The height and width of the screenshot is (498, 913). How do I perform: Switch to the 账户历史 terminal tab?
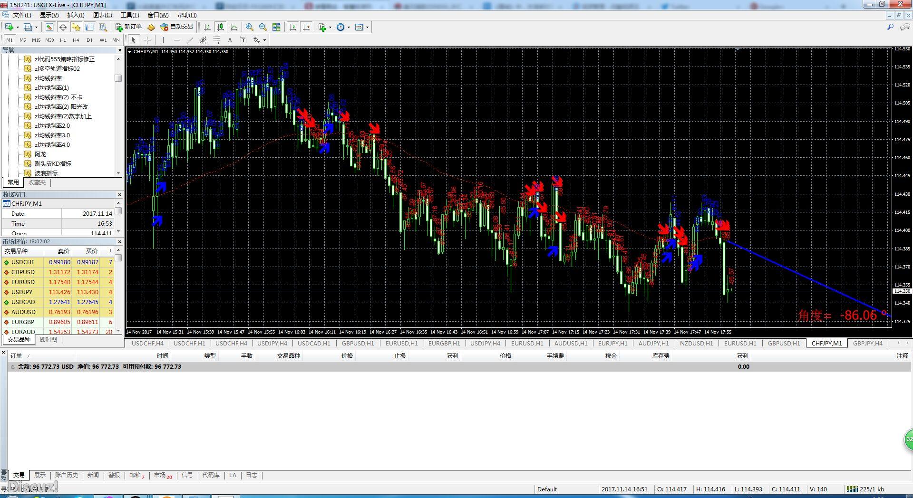coord(66,475)
